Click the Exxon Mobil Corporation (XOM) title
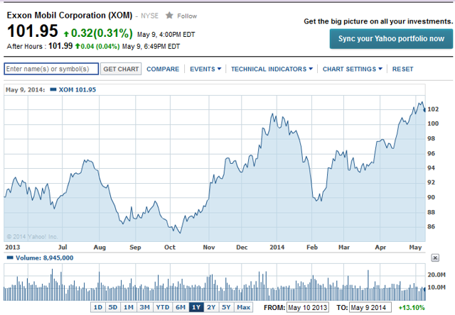Viewport: 455px width, 315px height. click(x=70, y=15)
